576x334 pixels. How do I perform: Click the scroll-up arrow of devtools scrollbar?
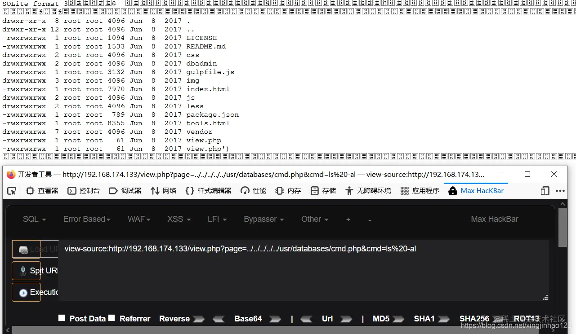[x=563, y=204]
